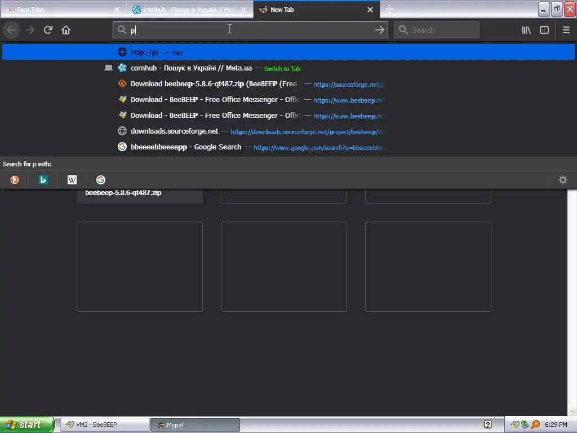The width and height of the screenshot is (577, 433).
Task: Click the globe icon beside http://p/
Action: tap(122, 52)
